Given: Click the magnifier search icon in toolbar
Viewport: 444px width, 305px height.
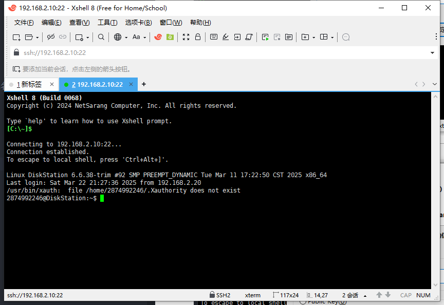Looking at the screenshot, I should point(101,37).
